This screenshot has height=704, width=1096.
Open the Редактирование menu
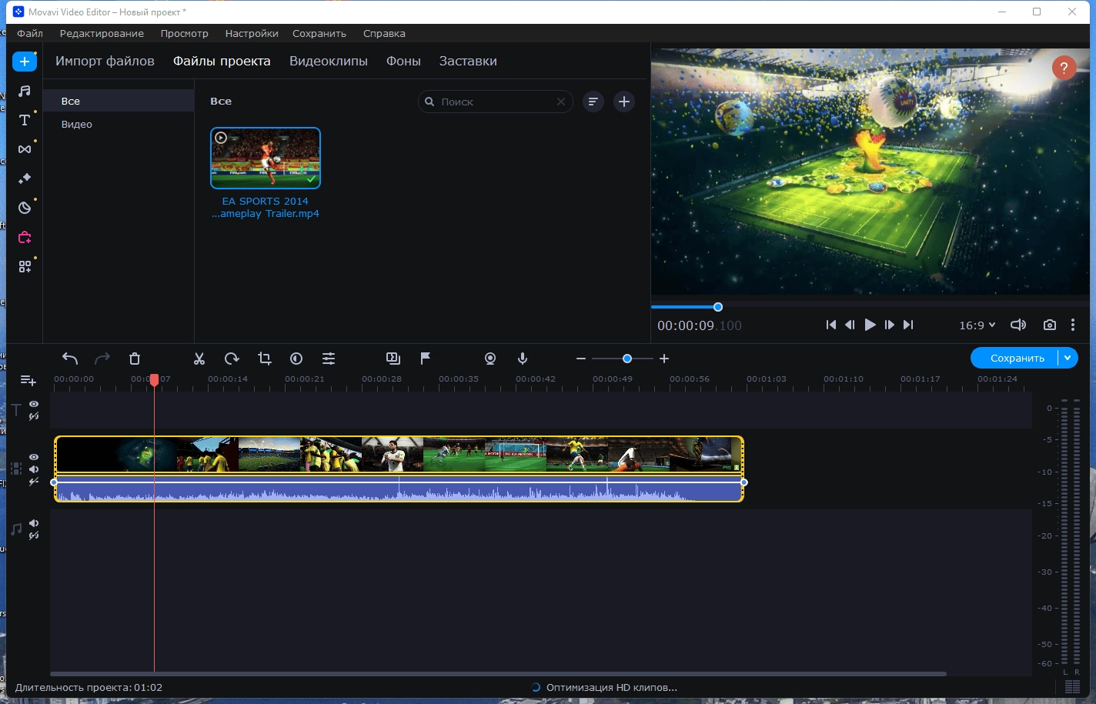coord(102,34)
